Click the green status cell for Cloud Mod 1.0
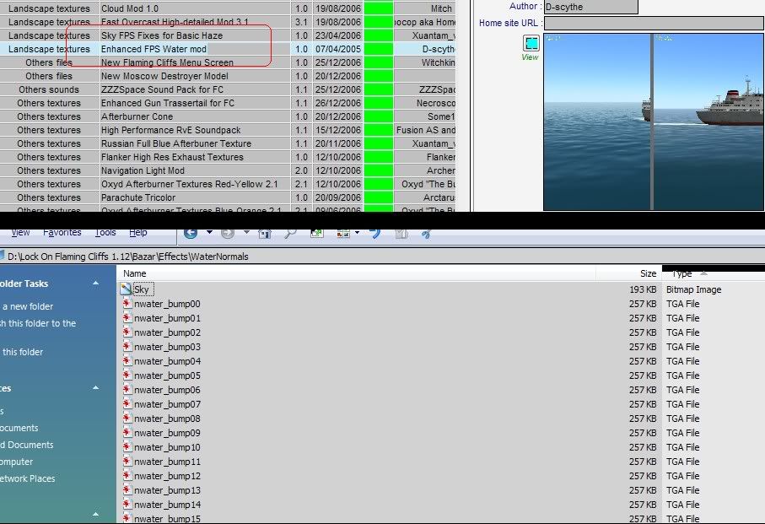 click(x=379, y=8)
